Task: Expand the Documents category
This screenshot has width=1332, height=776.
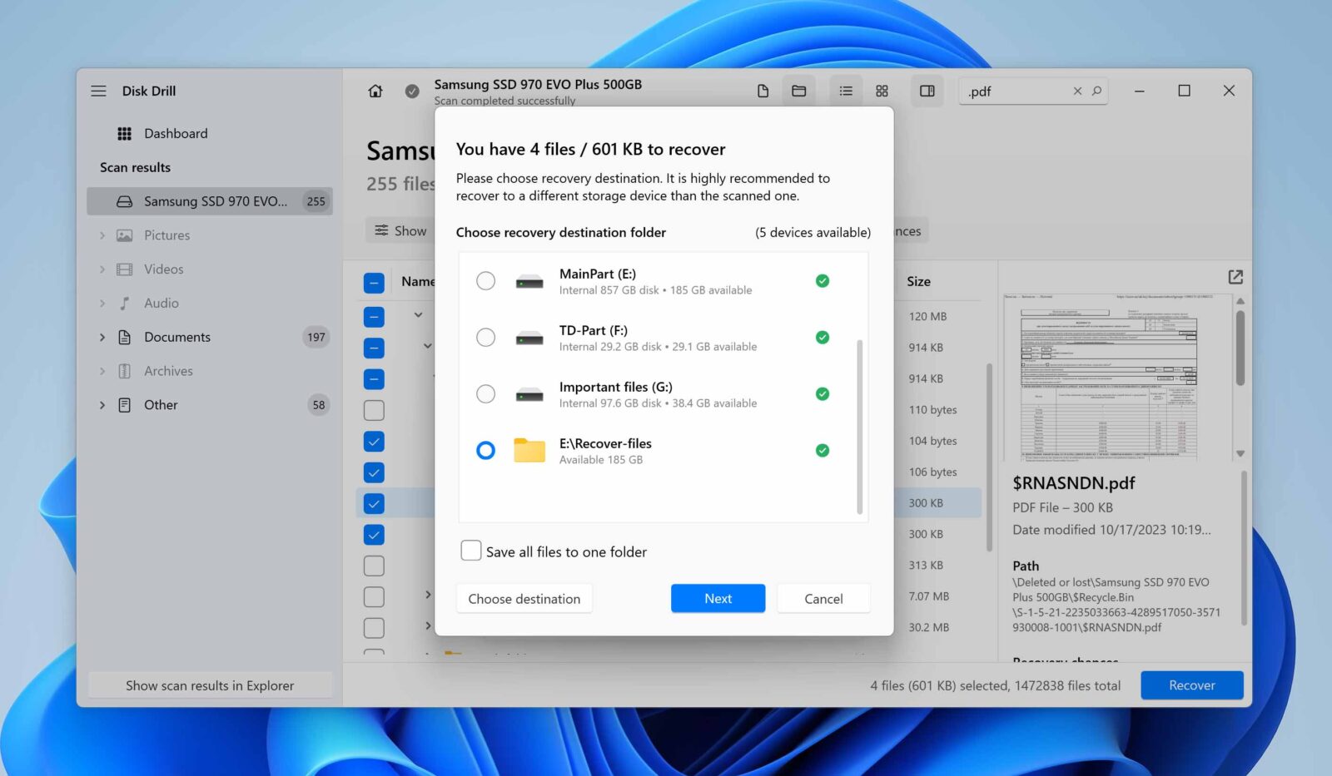Action: [102, 337]
